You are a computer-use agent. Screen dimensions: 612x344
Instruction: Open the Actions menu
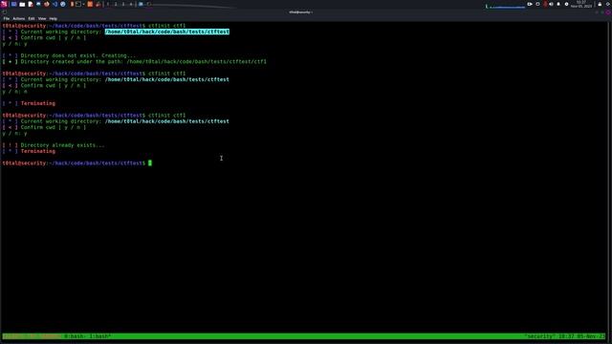coord(18,18)
